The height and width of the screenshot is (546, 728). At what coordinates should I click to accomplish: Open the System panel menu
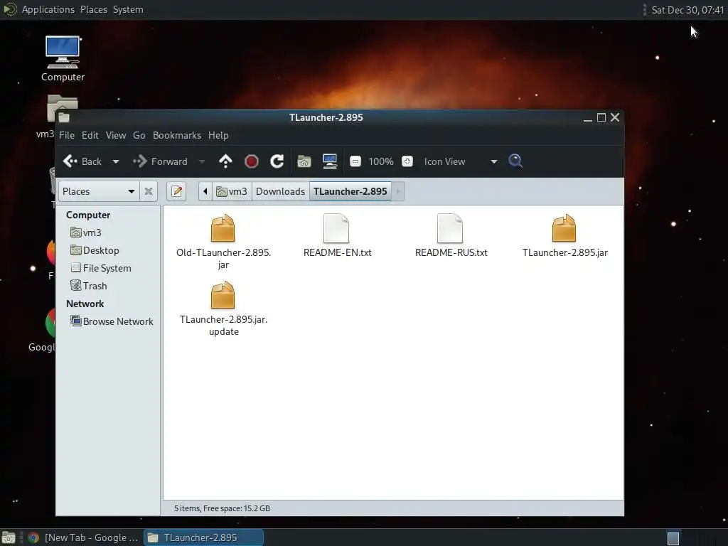[x=128, y=9]
